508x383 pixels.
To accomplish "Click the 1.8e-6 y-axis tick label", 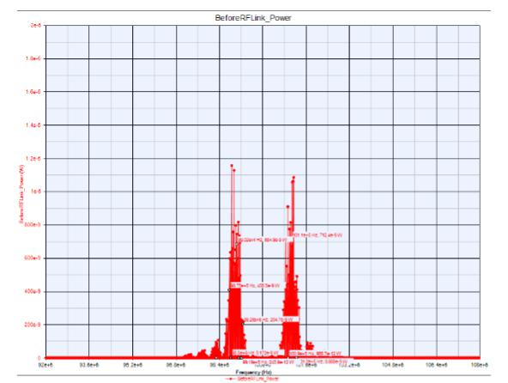I will [x=33, y=58].
